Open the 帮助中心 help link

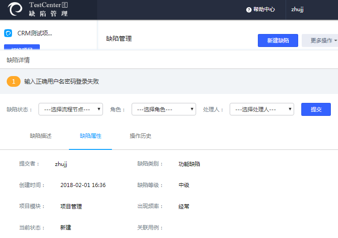pyautogui.click(x=264, y=10)
